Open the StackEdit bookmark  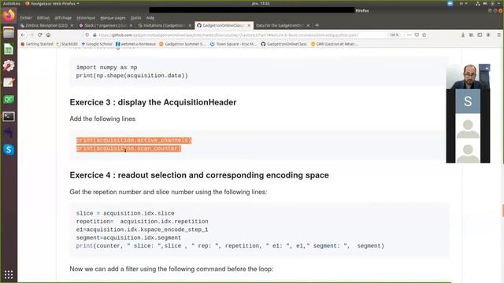click(x=67, y=44)
